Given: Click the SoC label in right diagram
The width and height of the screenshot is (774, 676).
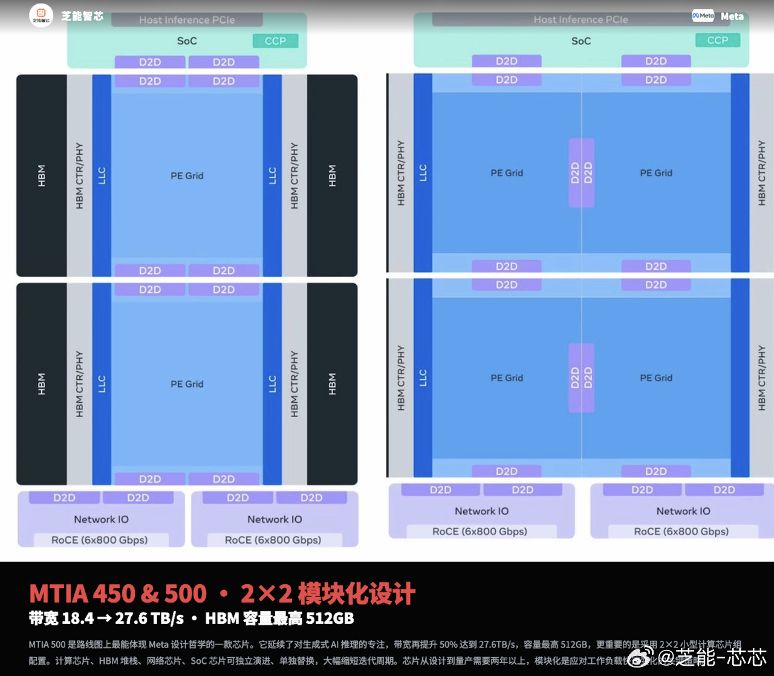Looking at the screenshot, I should coord(581,41).
